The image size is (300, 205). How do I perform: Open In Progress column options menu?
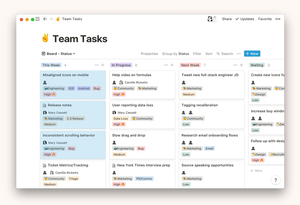[x=166, y=65]
